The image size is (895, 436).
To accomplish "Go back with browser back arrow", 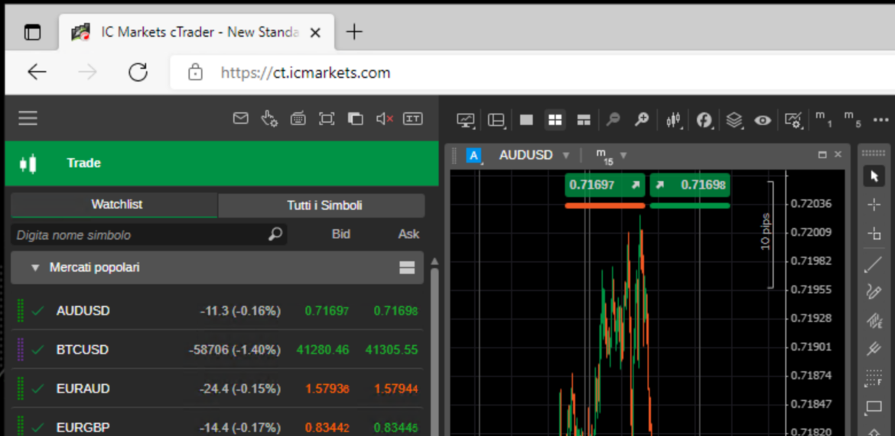I will coord(37,73).
